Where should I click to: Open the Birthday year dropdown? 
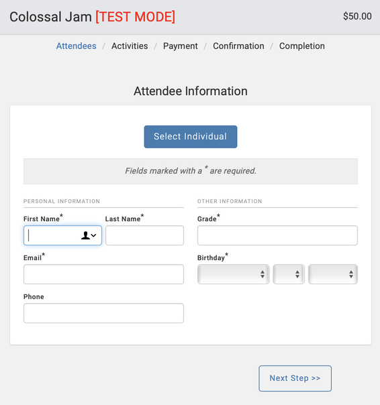pyautogui.click(x=333, y=274)
